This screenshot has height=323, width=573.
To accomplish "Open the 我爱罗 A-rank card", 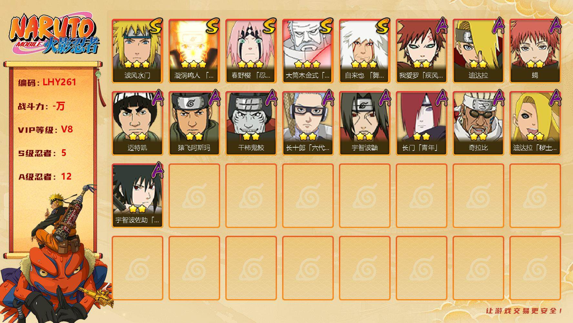I will (x=422, y=51).
